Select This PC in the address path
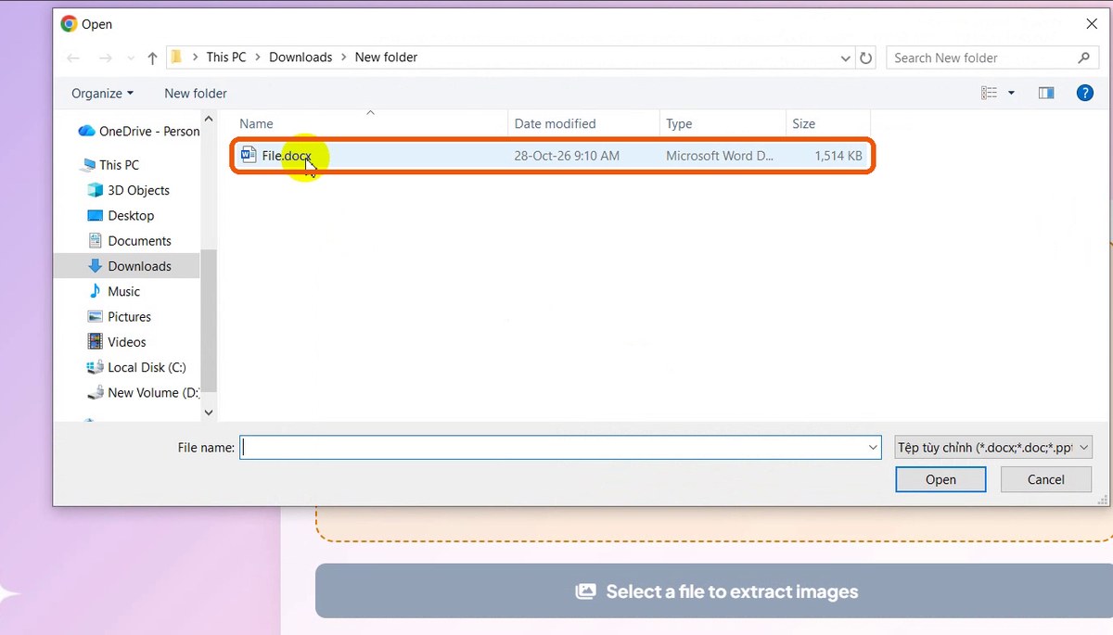 226,57
